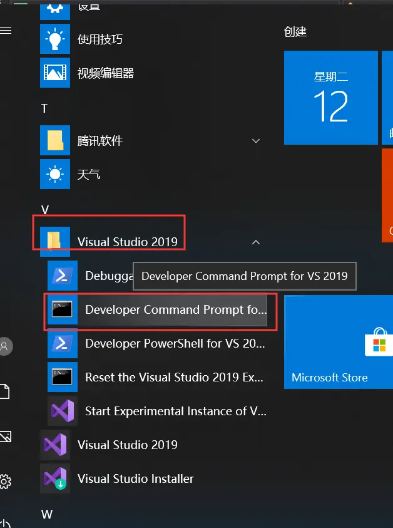This screenshot has height=528, width=393.
Task: Click the 视频编辑器 app label
Action: tap(106, 73)
